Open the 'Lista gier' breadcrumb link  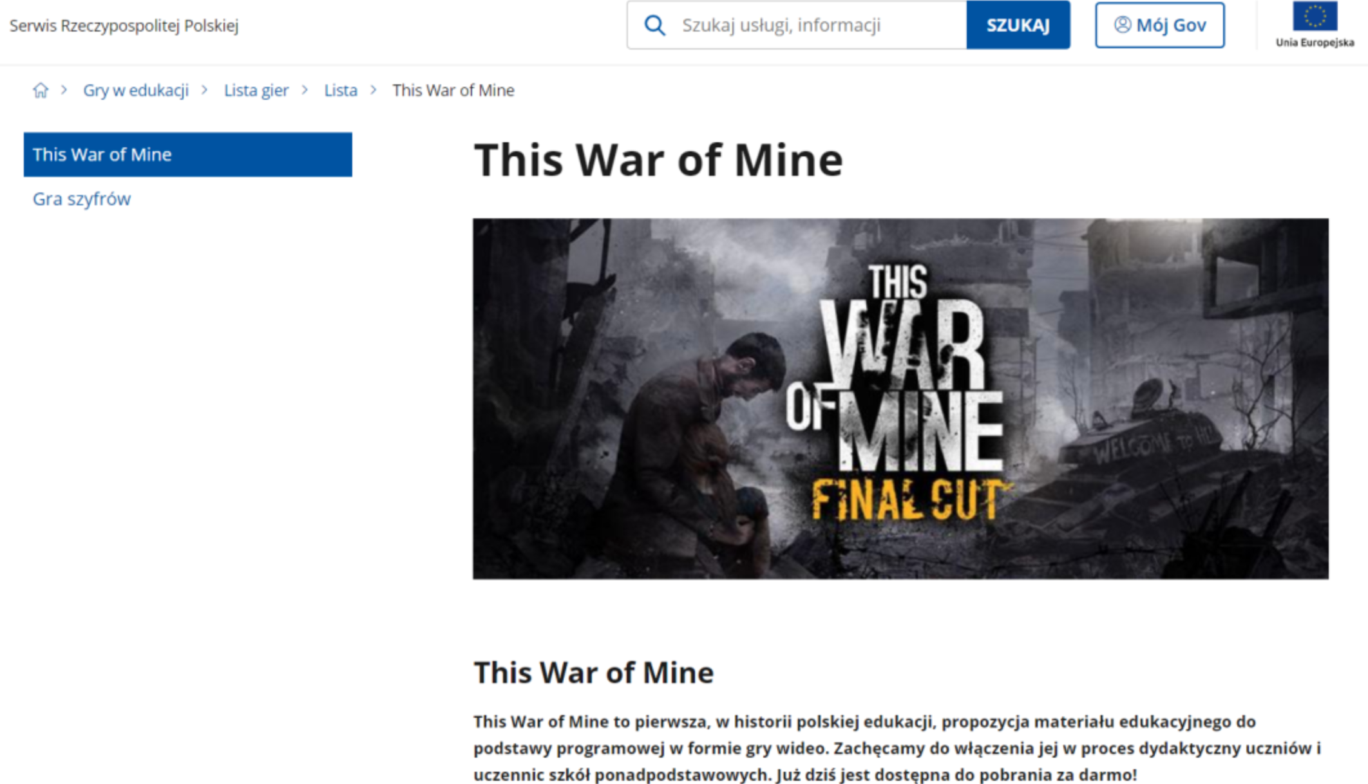(256, 90)
